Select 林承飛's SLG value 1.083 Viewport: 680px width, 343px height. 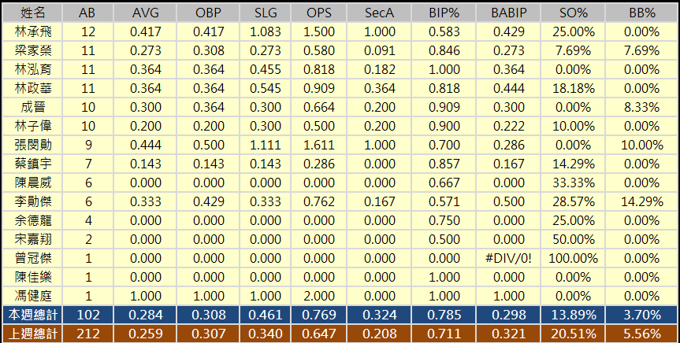pos(266,31)
